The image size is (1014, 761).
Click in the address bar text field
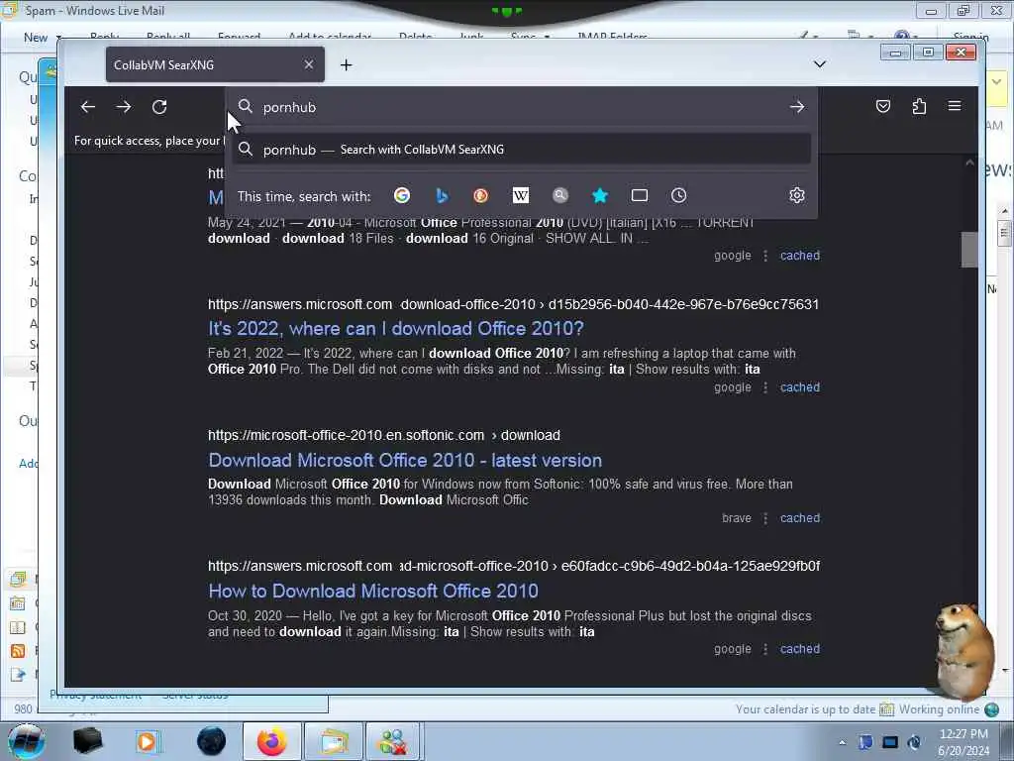[521, 107]
